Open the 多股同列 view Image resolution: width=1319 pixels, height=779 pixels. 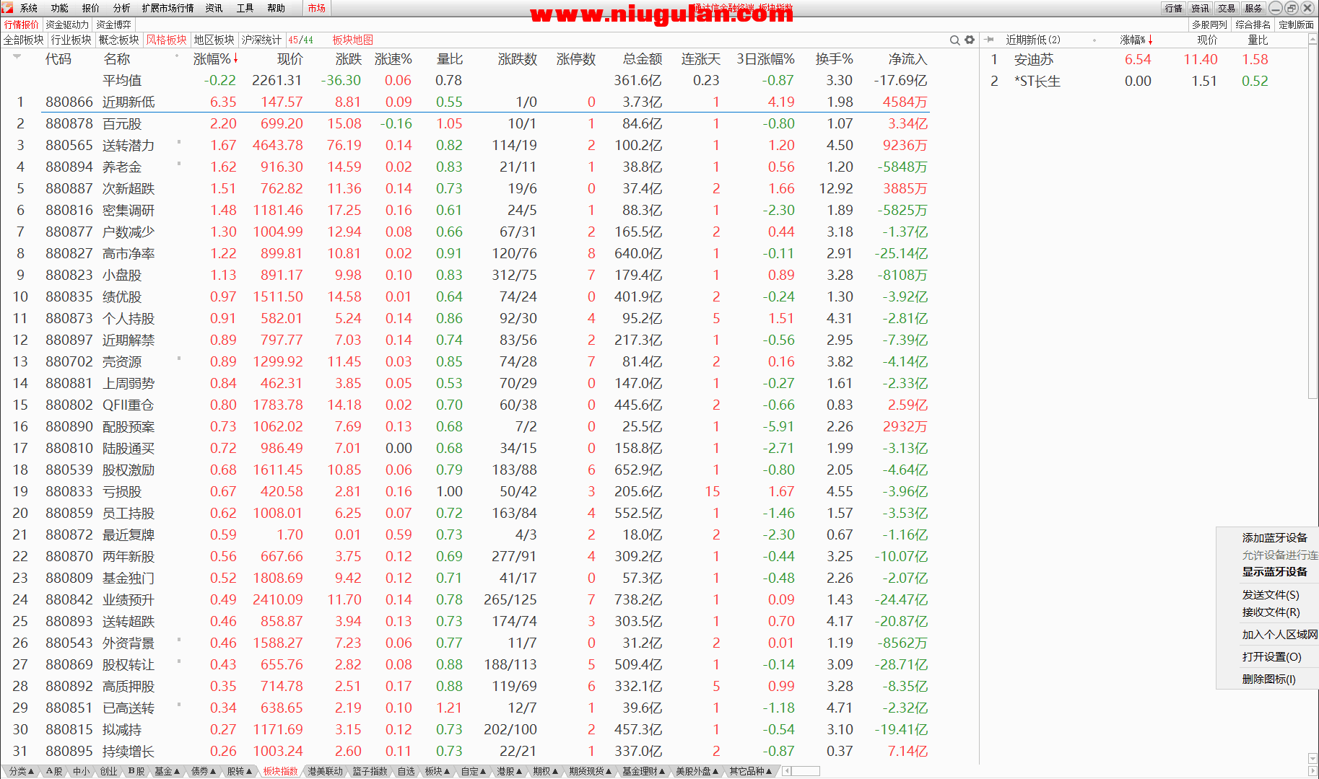(x=1209, y=25)
